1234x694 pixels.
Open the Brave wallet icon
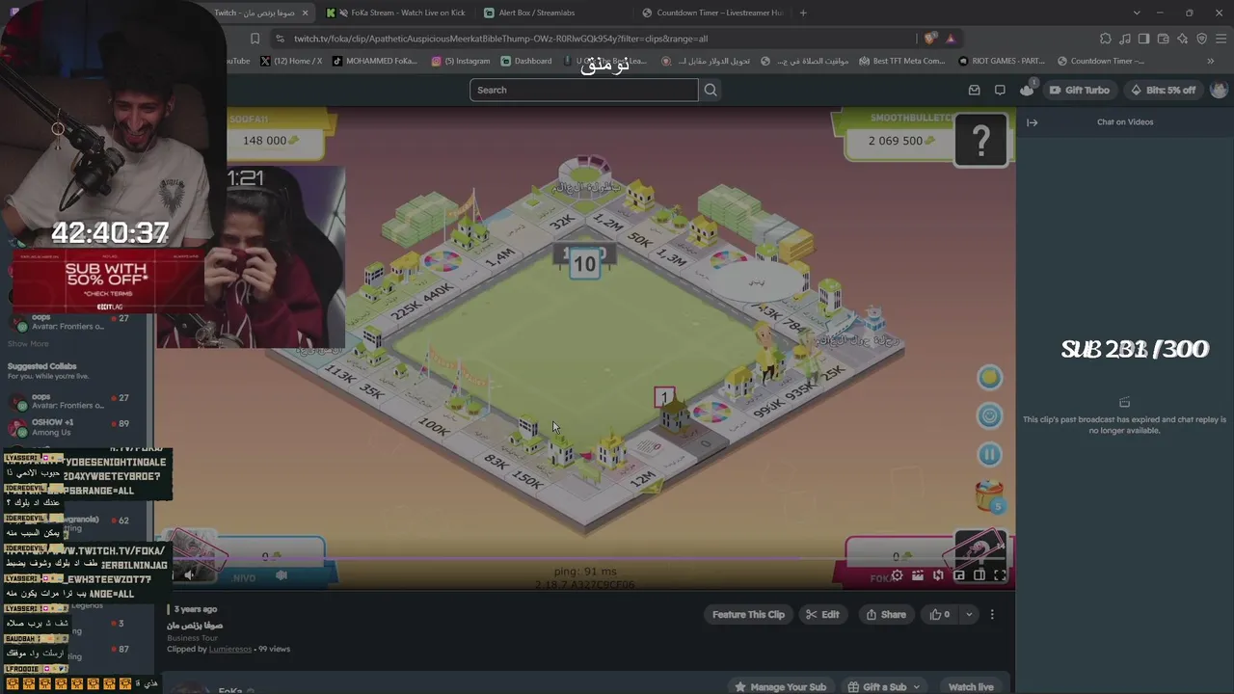point(1163,39)
